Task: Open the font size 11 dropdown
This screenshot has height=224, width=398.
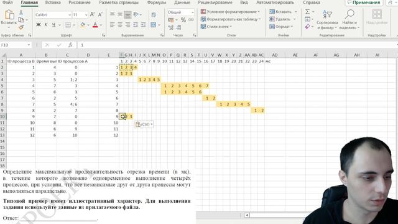Action: pyautogui.click(x=86, y=15)
